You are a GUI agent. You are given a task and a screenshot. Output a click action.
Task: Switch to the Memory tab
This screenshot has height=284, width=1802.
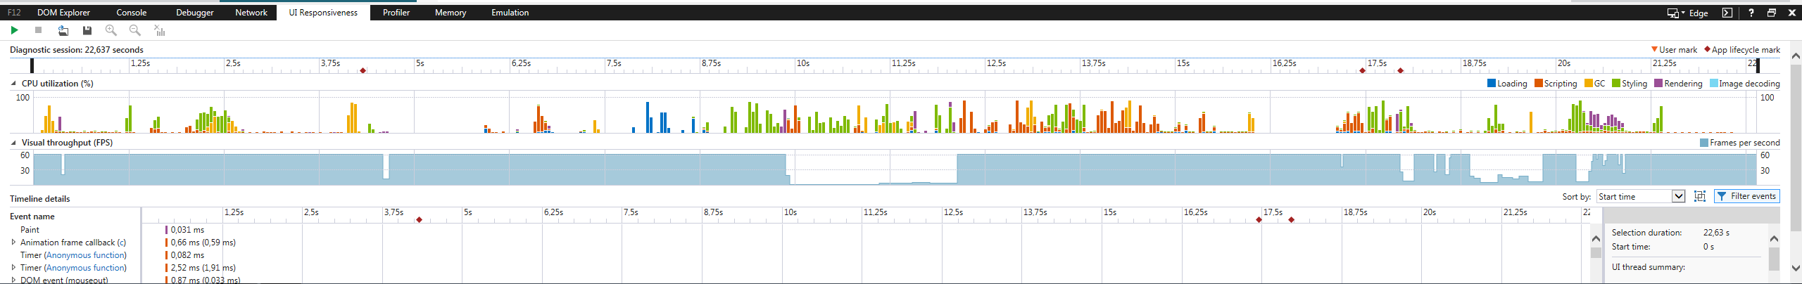point(450,13)
